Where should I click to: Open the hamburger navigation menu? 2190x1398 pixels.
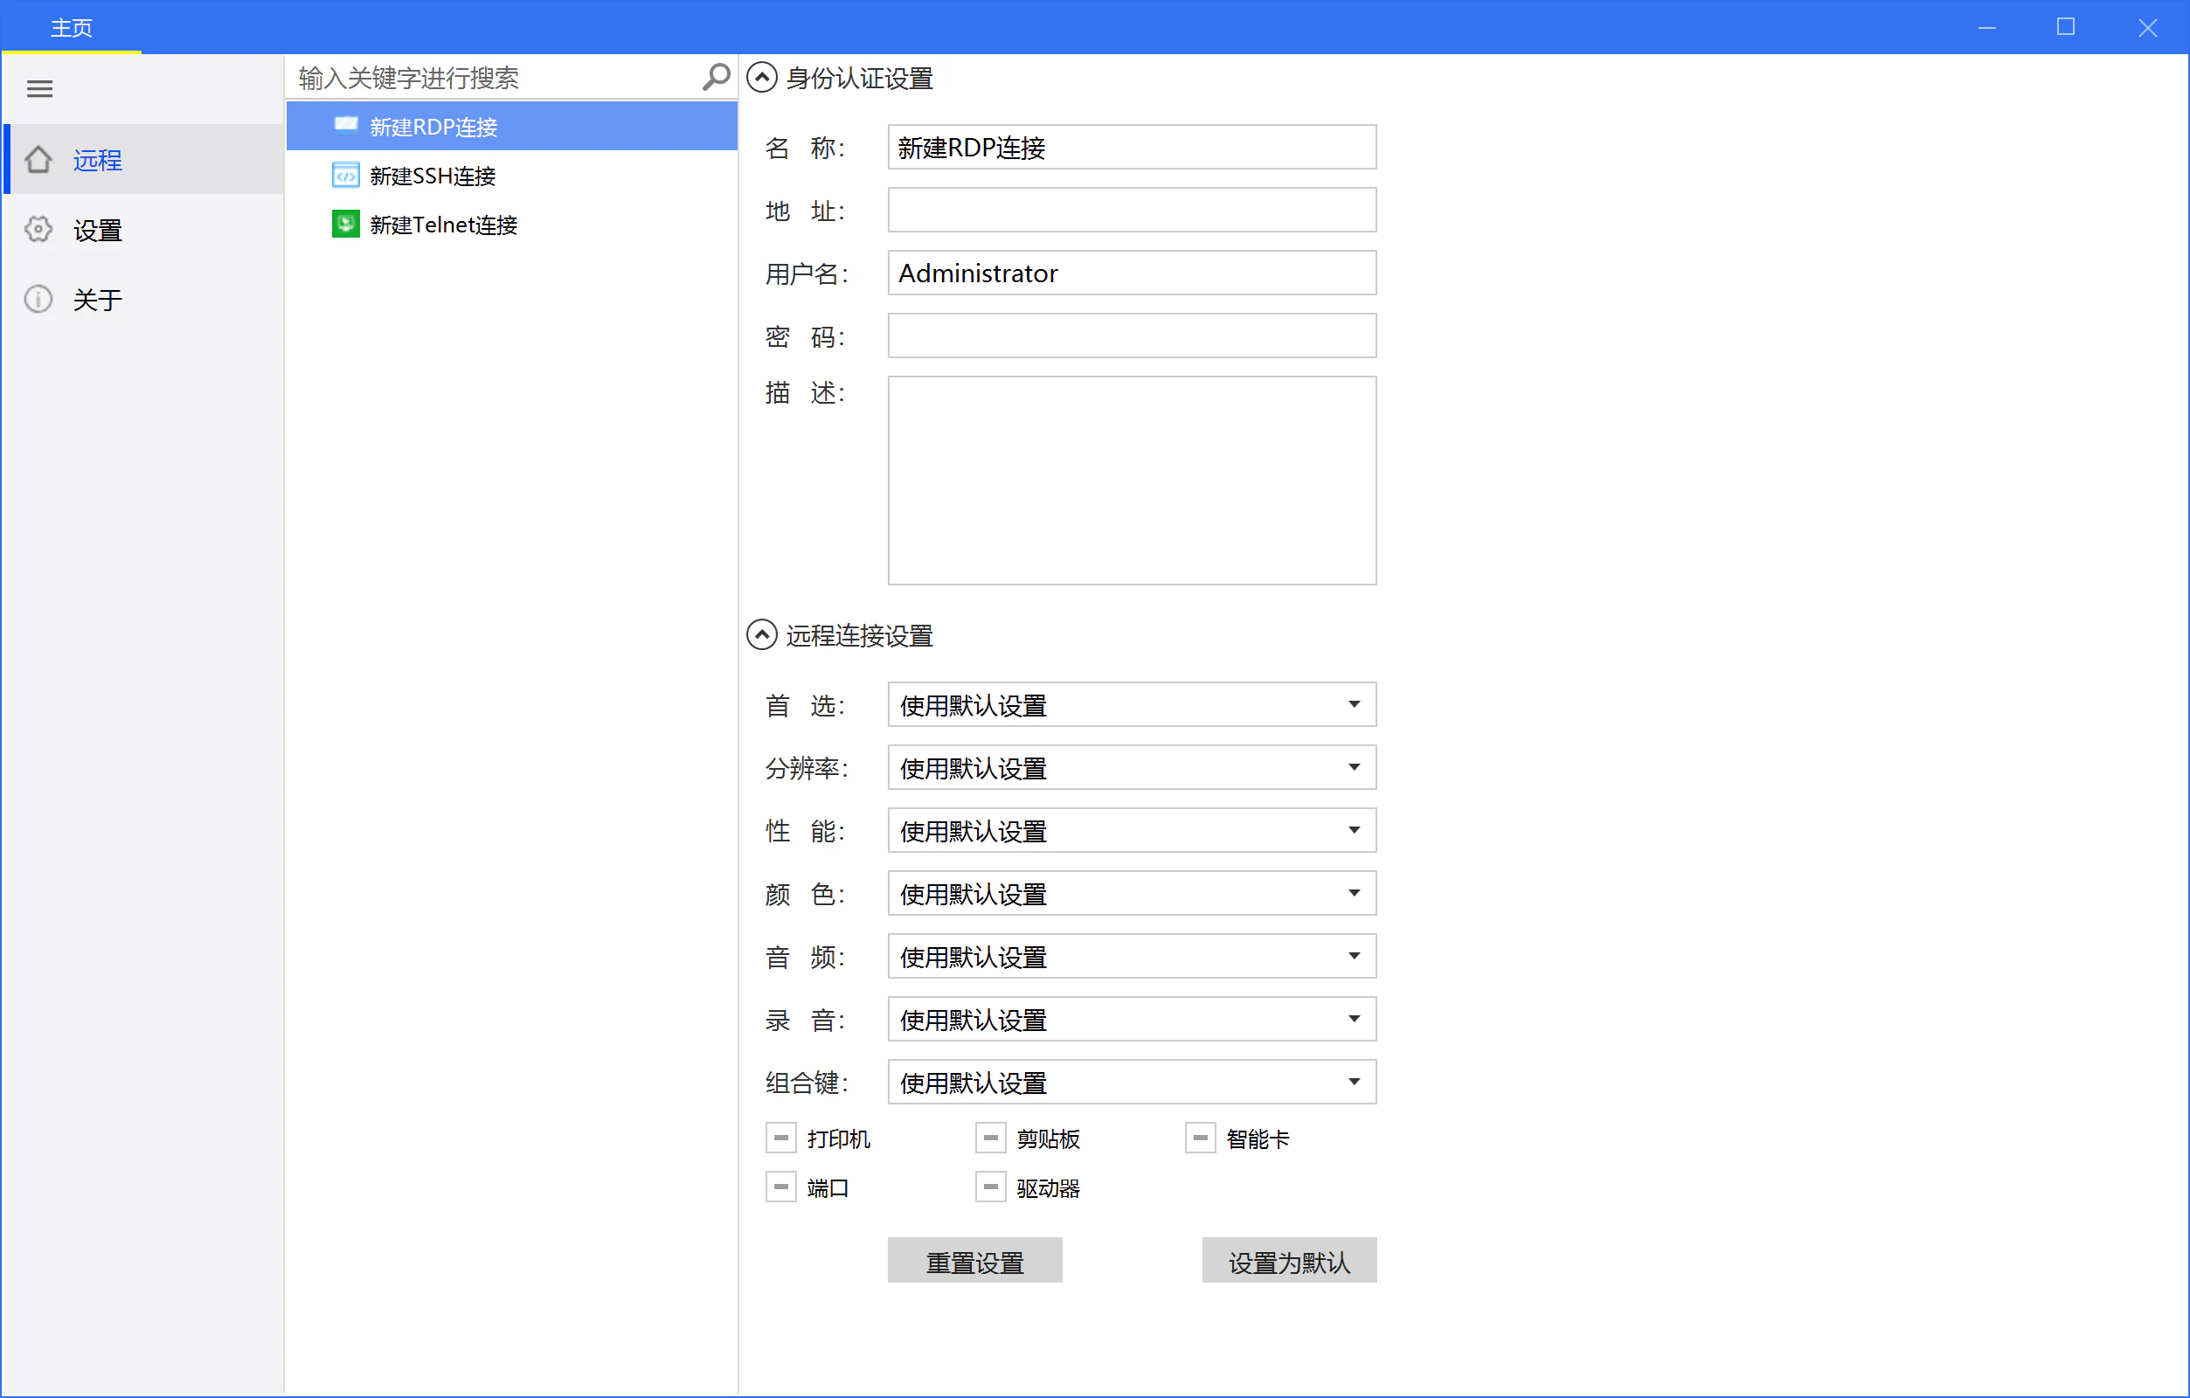39,88
